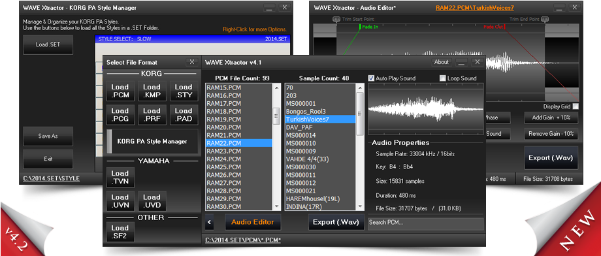The width and height of the screenshot is (601, 256).
Task: Open the C:\2014.SET\PCM\*.PCM* path link
Action: pos(243,240)
